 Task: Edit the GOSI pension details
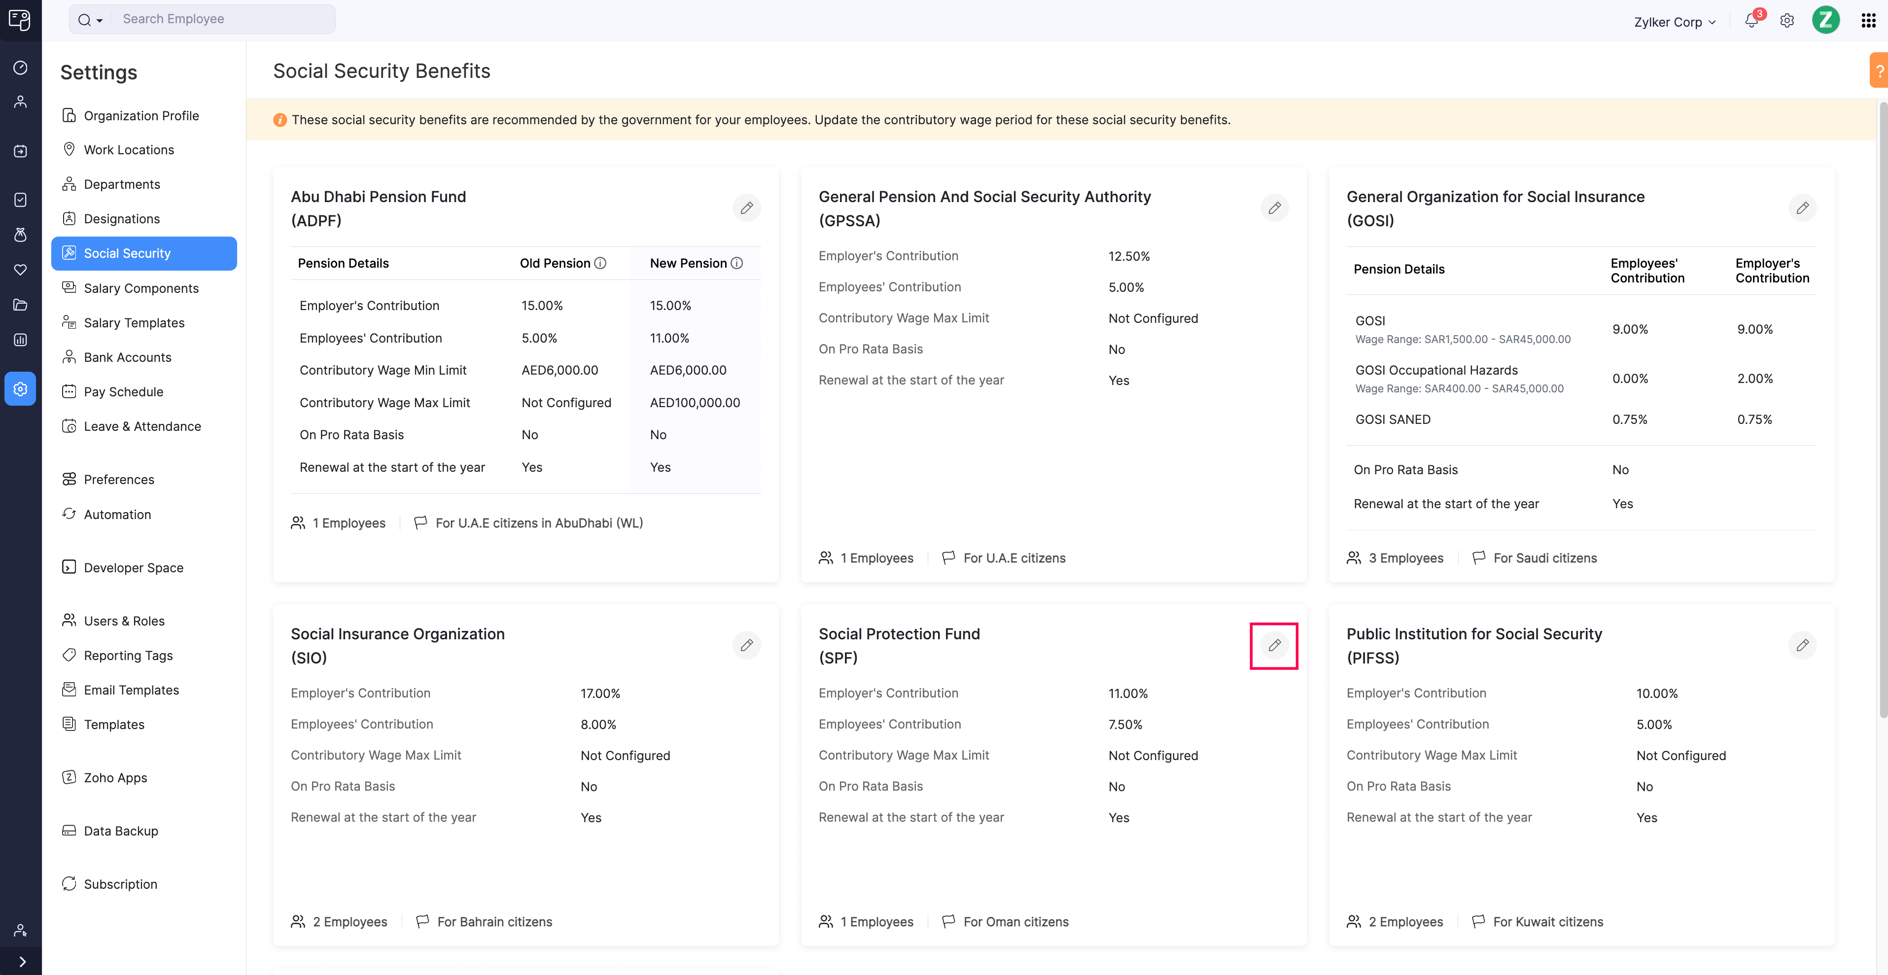[x=1803, y=208]
